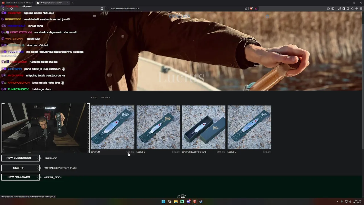Open Brave Shields lion icon

coord(251,9)
